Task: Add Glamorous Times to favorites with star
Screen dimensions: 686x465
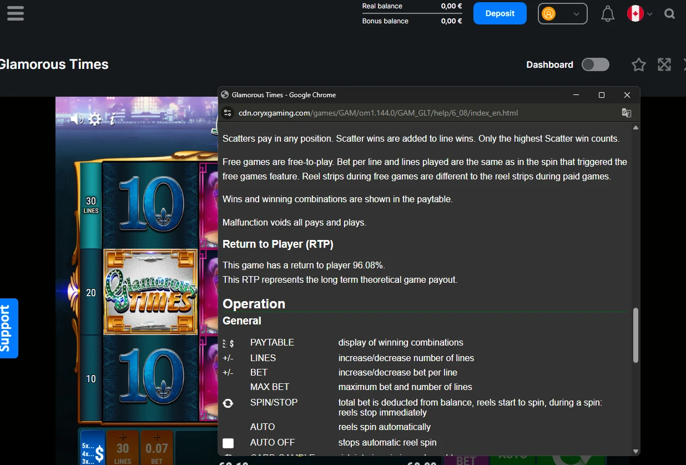Action: click(639, 65)
